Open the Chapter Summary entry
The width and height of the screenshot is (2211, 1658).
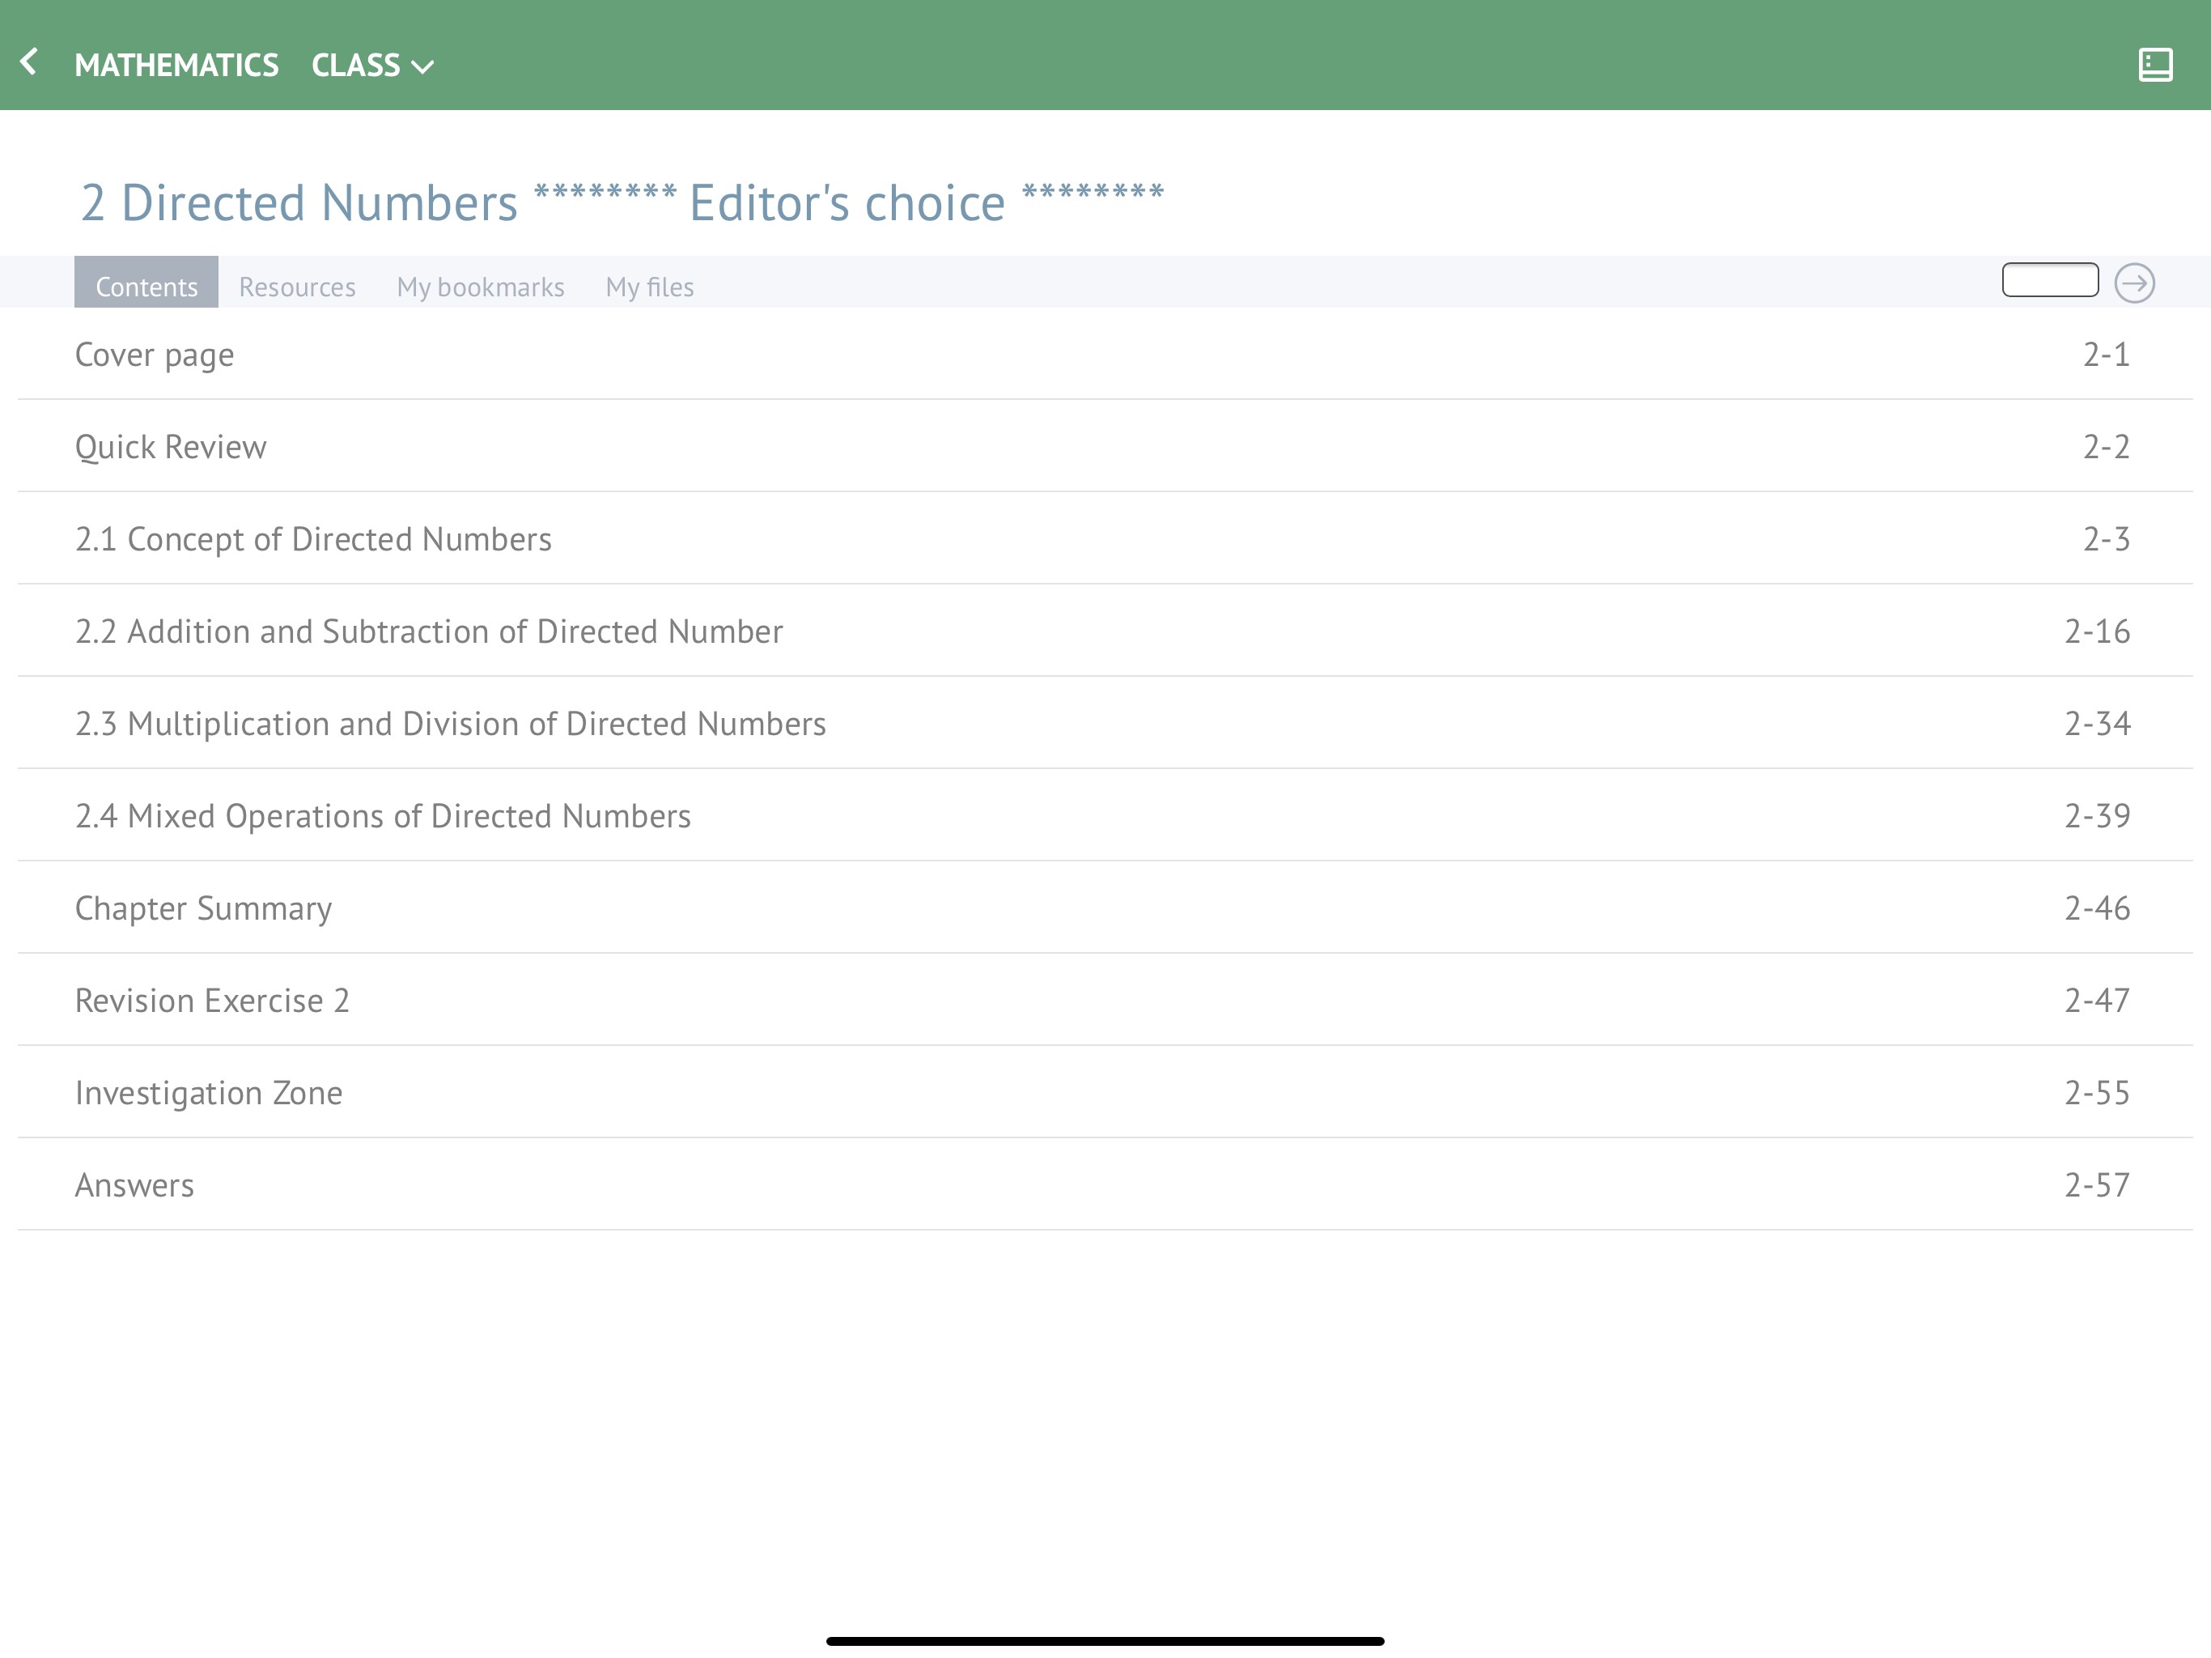click(x=203, y=908)
